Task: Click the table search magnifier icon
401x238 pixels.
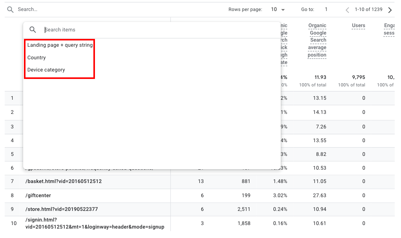Action: (10, 9)
